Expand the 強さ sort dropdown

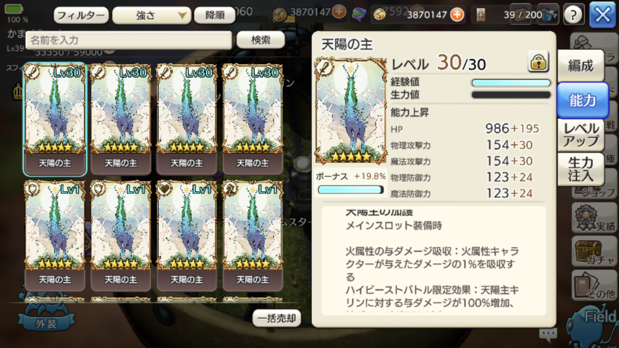pos(152,15)
